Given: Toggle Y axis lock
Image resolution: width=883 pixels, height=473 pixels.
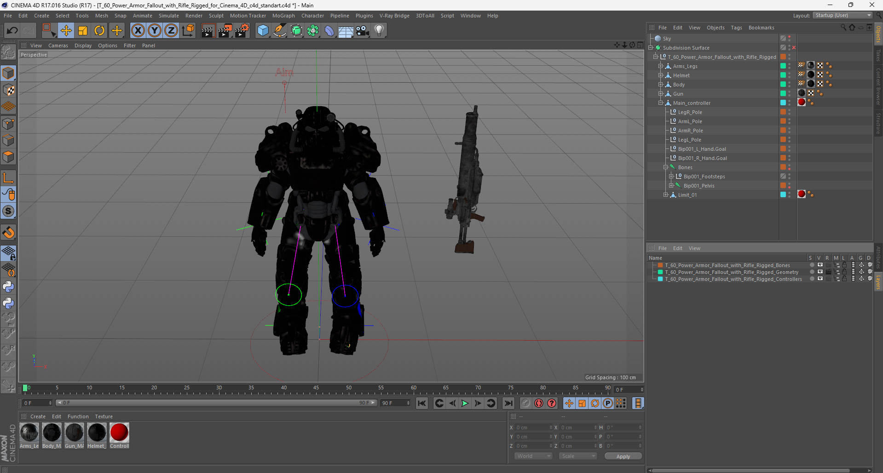Looking at the screenshot, I should tap(155, 31).
